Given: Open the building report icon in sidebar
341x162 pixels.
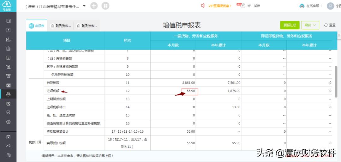Looking at the screenshot, I should coord(8,49).
